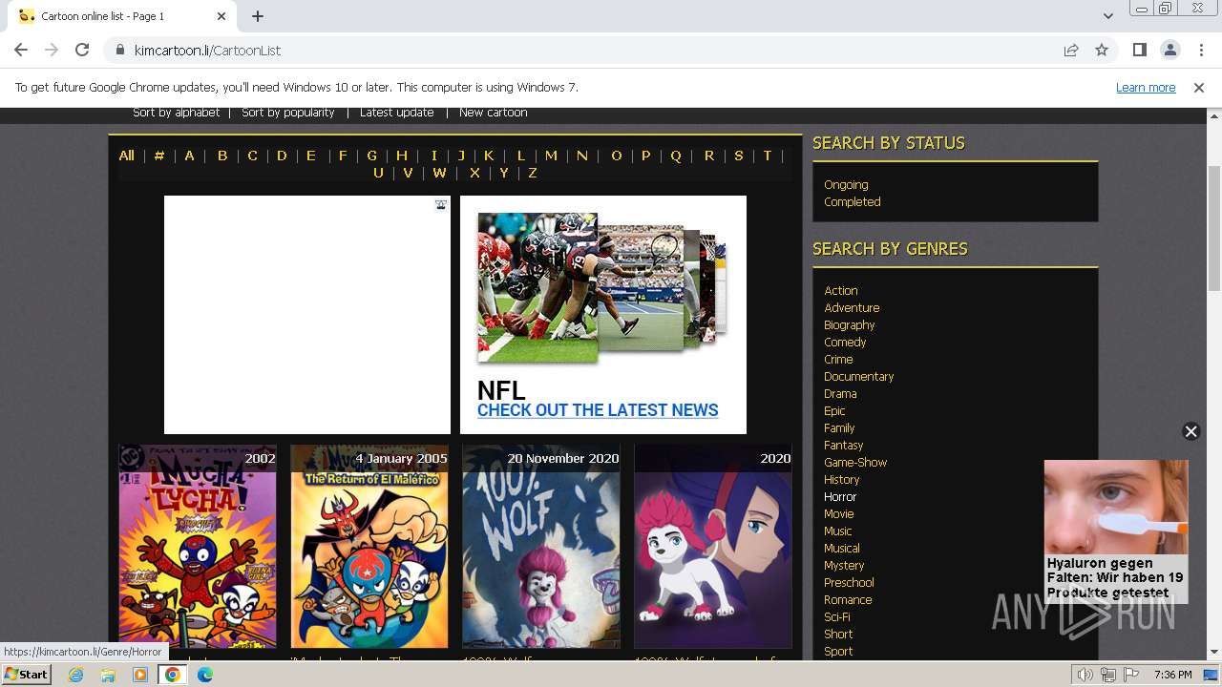Open Chrome's three-dot menu
Screen dimensions: 1222x687
[x=1201, y=50]
